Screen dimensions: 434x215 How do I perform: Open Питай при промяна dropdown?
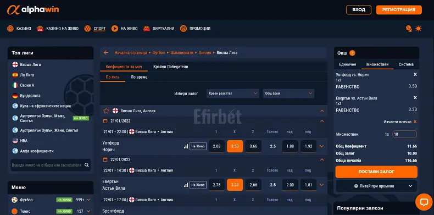[376, 186]
